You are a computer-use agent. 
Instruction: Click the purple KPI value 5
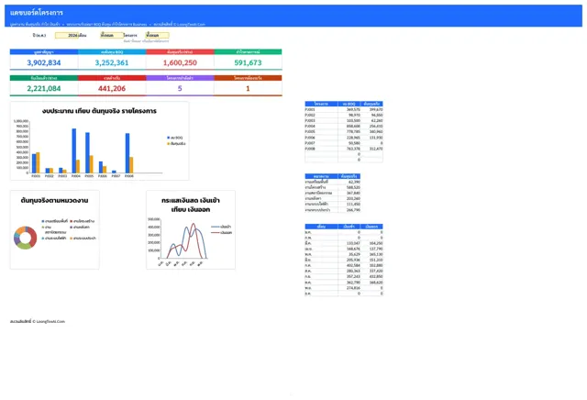pos(180,88)
